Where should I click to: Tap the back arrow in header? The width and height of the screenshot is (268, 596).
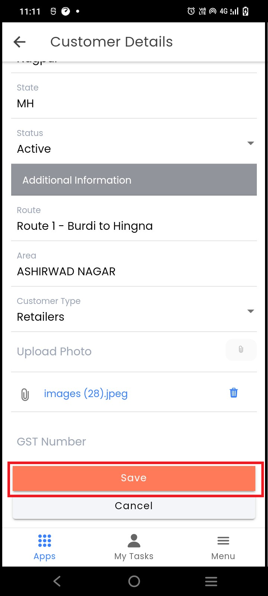pos(19,42)
